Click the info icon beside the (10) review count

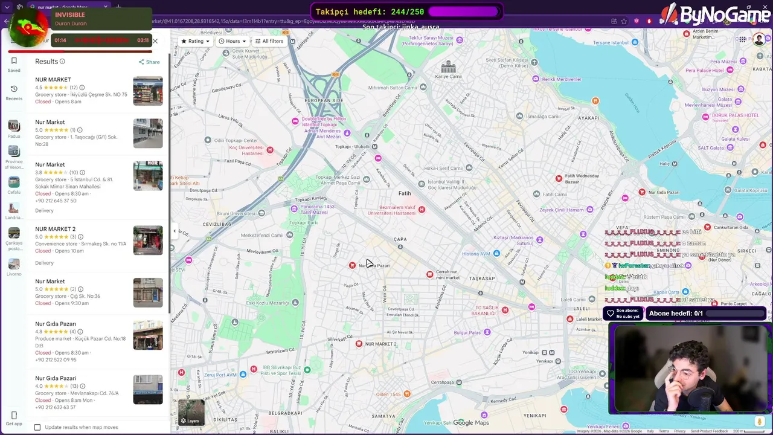coord(82,172)
